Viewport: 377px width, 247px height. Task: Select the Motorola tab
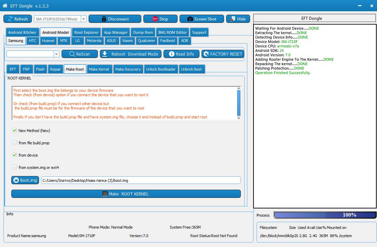94,41
